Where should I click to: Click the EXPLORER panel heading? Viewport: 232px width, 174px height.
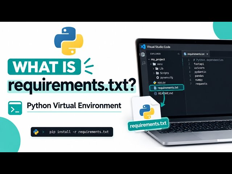pos(156,54)
